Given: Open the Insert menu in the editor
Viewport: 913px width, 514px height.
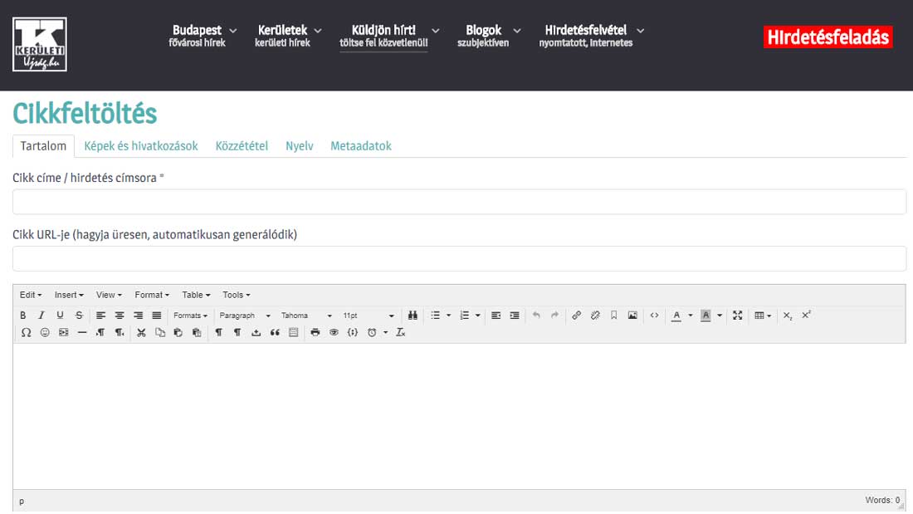Looking at the screenshot, I should (69, 295).
